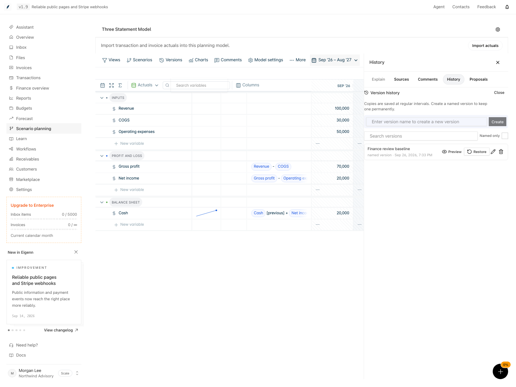The height and width of the screenshot is (387, 516).
Task: Open the model settings gear beside Three Statement Model
Action: (498, 29)
